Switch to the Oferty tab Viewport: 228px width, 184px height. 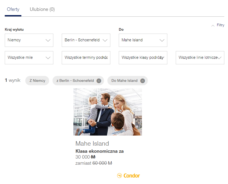[13, 9]
